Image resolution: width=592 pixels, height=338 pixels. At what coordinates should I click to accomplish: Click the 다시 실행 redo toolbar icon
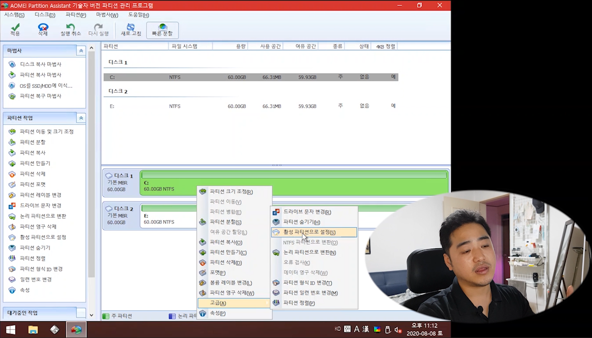point(98,30)
